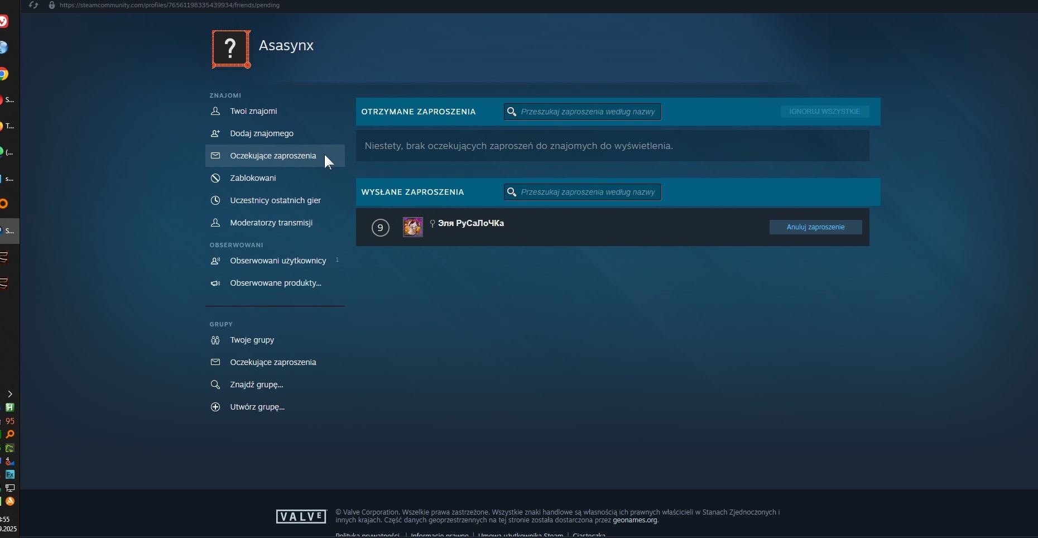
Task: Open geonames.org footer link
Action: coord(635,520)
